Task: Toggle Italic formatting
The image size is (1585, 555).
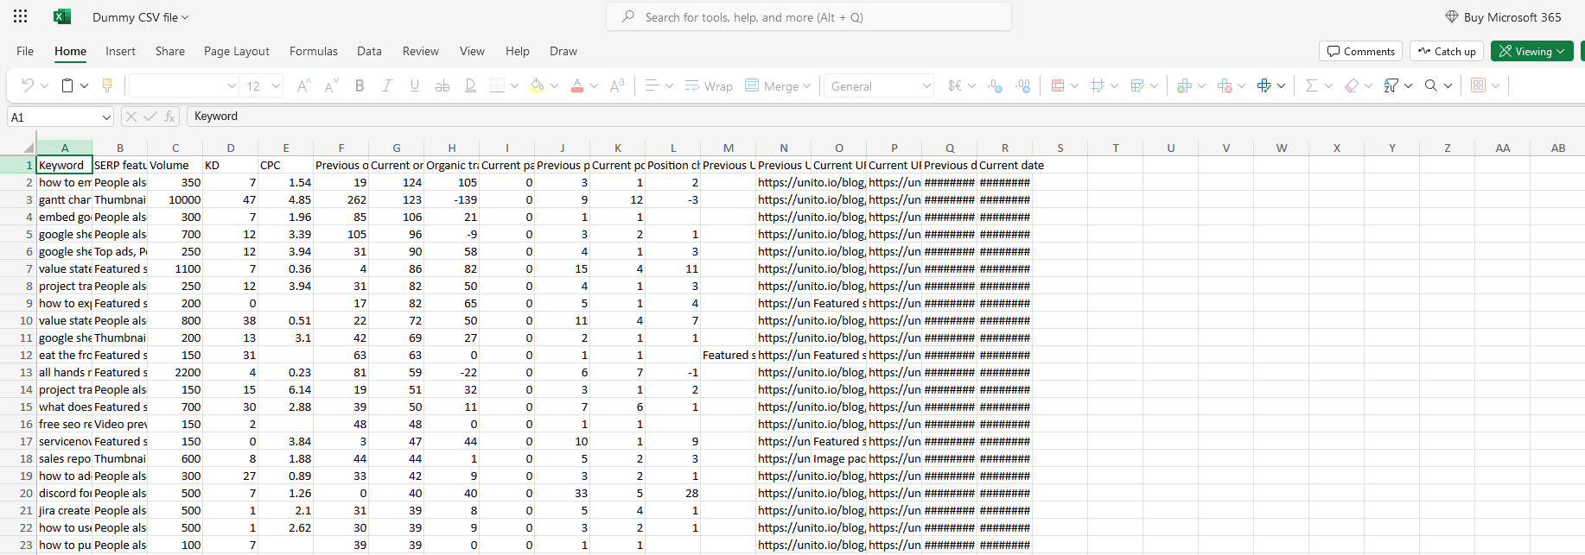Action: pyautogui.click(x=387, y=85)
